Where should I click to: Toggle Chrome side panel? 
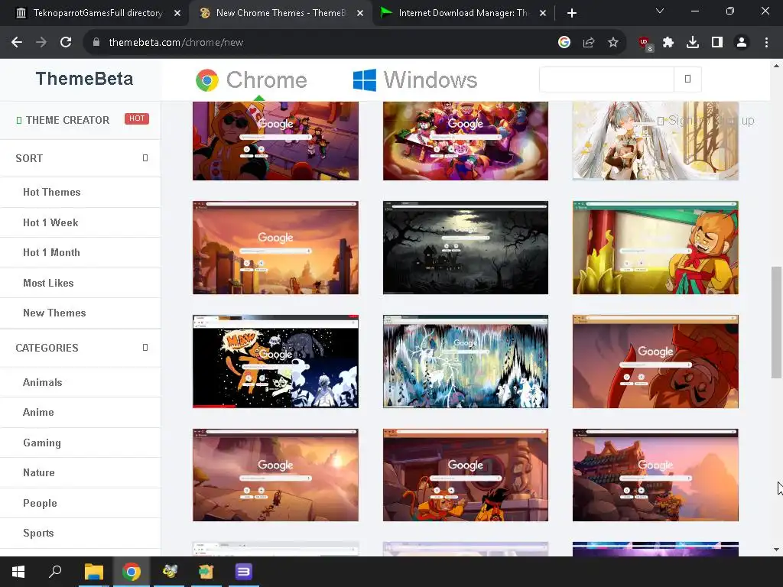click(717, 43)
